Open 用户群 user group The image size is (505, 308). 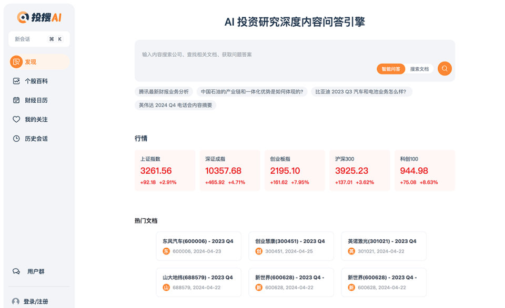tap(36, 271)
